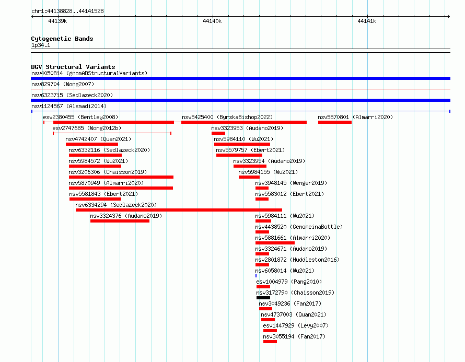The image size is (465, 362).
Task: Select nsv3323954 (Audano2019) label
Action: (x=269, y=161)
